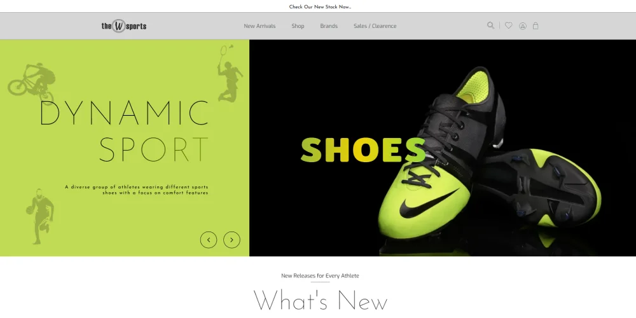Click the wishlist heart icon
Viewport: 636px width, 318px height.
click(x=508, y=25)
